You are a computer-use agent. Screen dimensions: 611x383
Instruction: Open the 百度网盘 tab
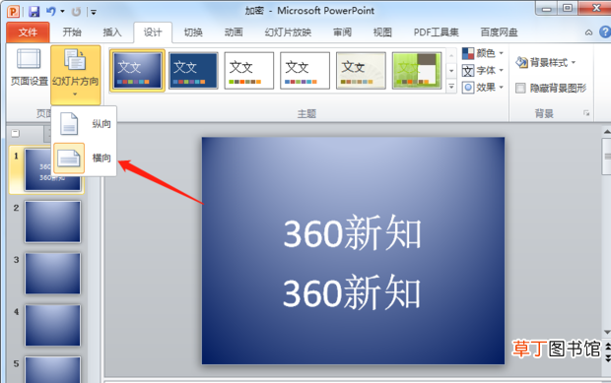[x=500, y=32]
